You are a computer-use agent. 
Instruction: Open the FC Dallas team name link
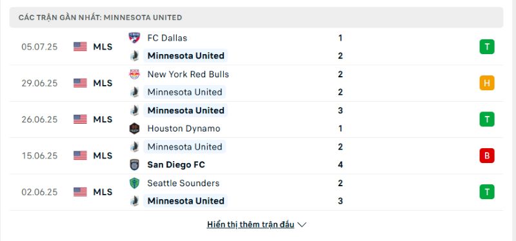click(167, 38)
